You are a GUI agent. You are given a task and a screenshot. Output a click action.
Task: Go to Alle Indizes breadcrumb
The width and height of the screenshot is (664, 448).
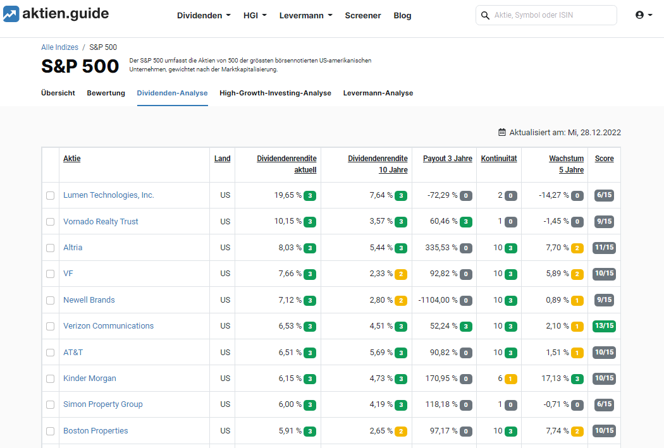(x=59, y=47)
